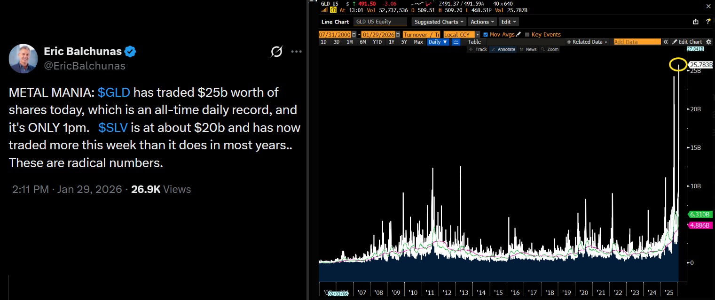The height and width of the screenshot is (300, 715).
Task: Click the line chart type icon
Action: [x=456, y=42]
